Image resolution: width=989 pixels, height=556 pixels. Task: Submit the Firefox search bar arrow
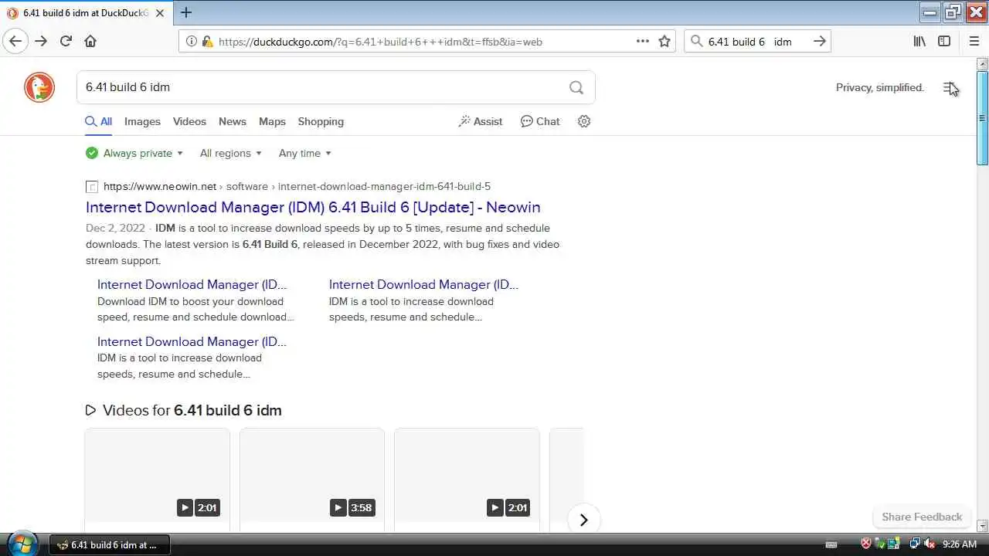pos(820,41)
